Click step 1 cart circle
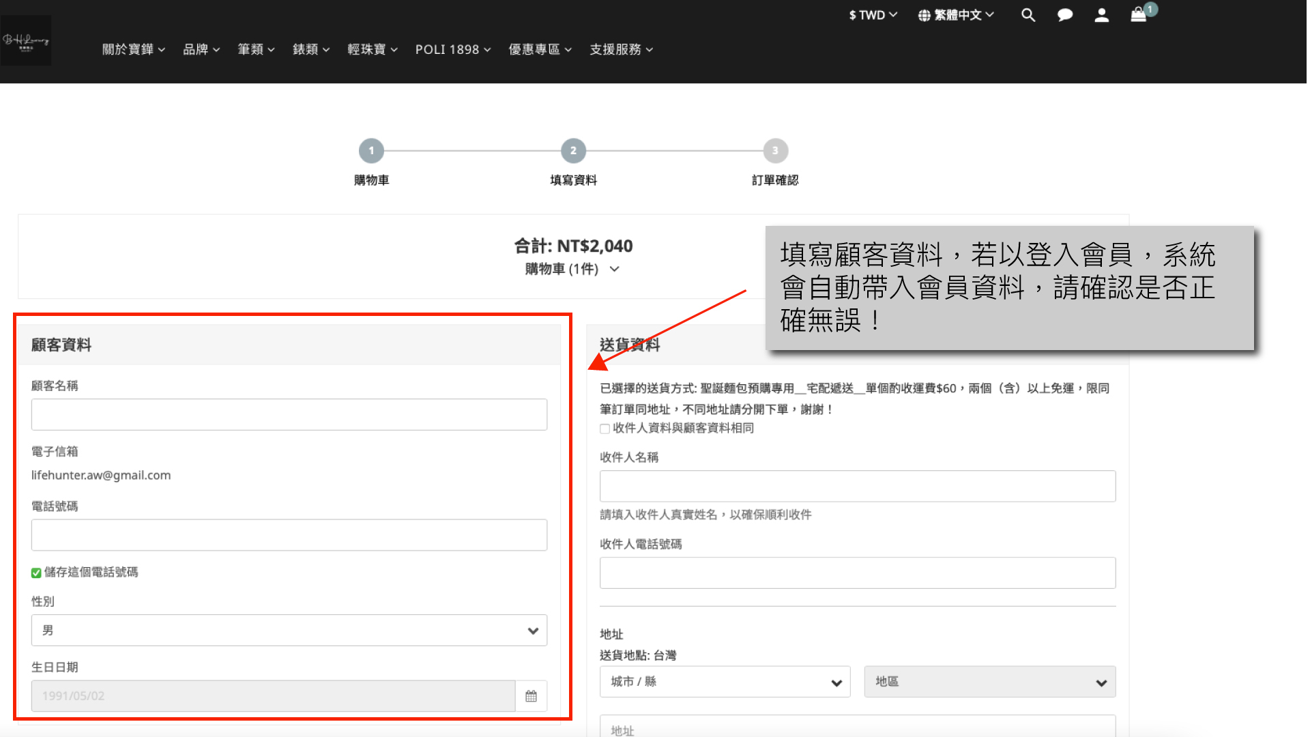 click(x=371, y=151)
